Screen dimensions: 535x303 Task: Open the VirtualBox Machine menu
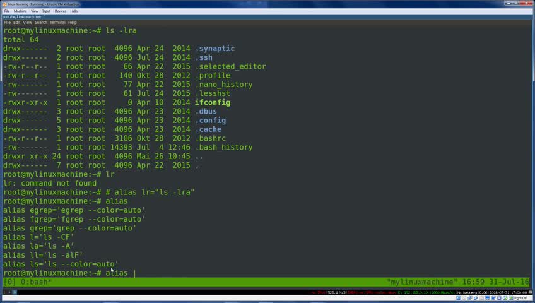pyautogui.click(x=20, y=11)
